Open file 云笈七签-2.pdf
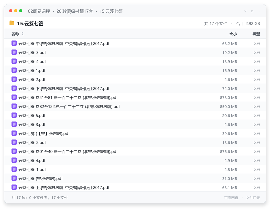270x209 pixels. pos(32,142)
